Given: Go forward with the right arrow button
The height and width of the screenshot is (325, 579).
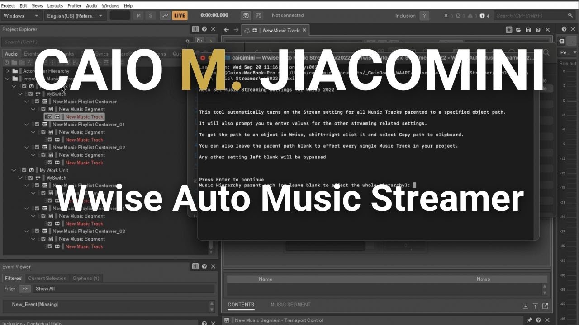Looking at the screenshot, I should coord(236,30).
